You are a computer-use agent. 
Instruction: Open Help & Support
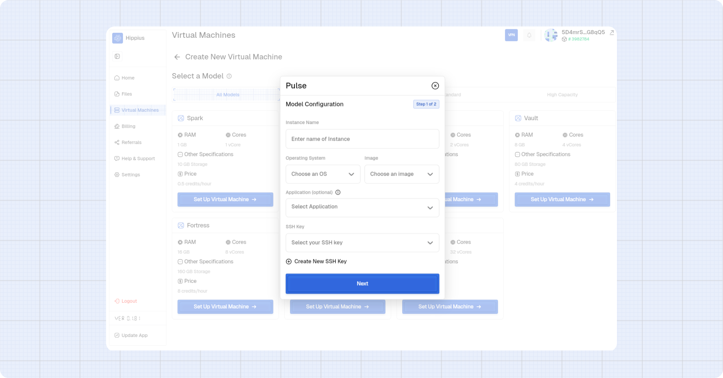(x=138, y=158)
